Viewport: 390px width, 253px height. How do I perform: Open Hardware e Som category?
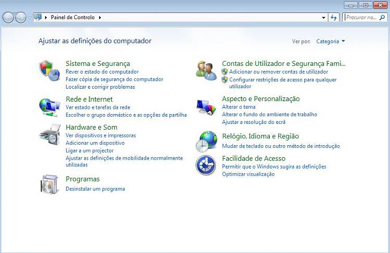(92, 127)
